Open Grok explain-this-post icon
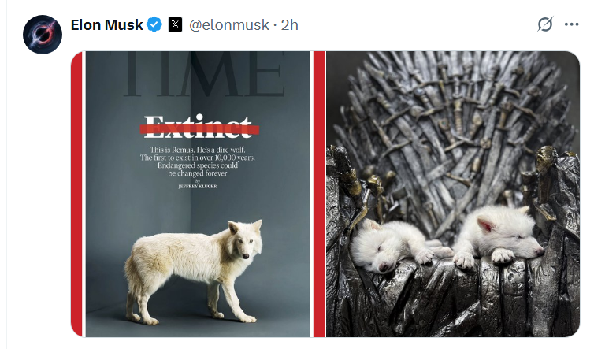Screen dimensions: 594x349 coord(545,24)
